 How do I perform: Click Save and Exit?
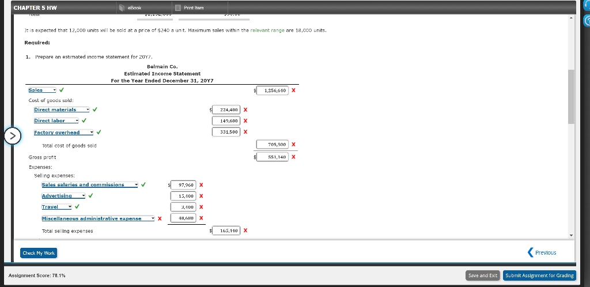[x=483, y=275]
